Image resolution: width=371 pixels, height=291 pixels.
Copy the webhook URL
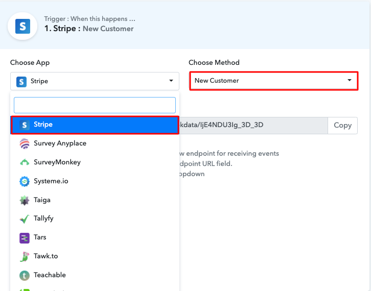click(342, 125)
